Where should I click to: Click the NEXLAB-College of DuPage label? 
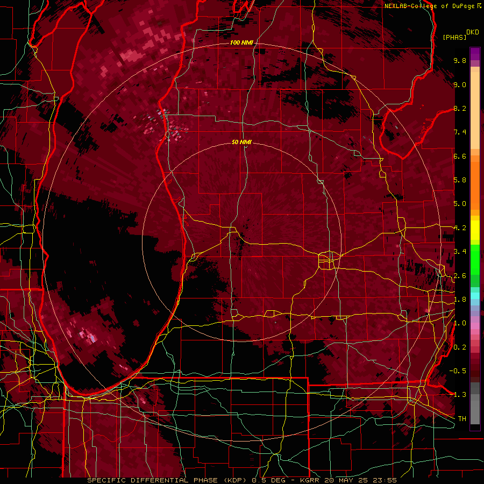430,6
